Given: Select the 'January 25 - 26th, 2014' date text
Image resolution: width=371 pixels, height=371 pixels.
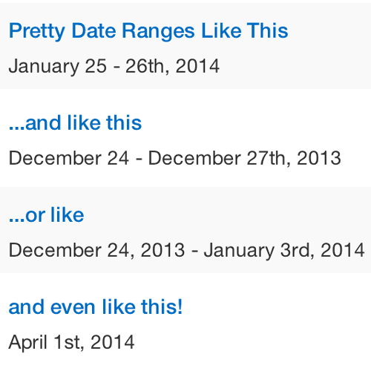Looking at the screenshot, I should click(x=114, y=66).
